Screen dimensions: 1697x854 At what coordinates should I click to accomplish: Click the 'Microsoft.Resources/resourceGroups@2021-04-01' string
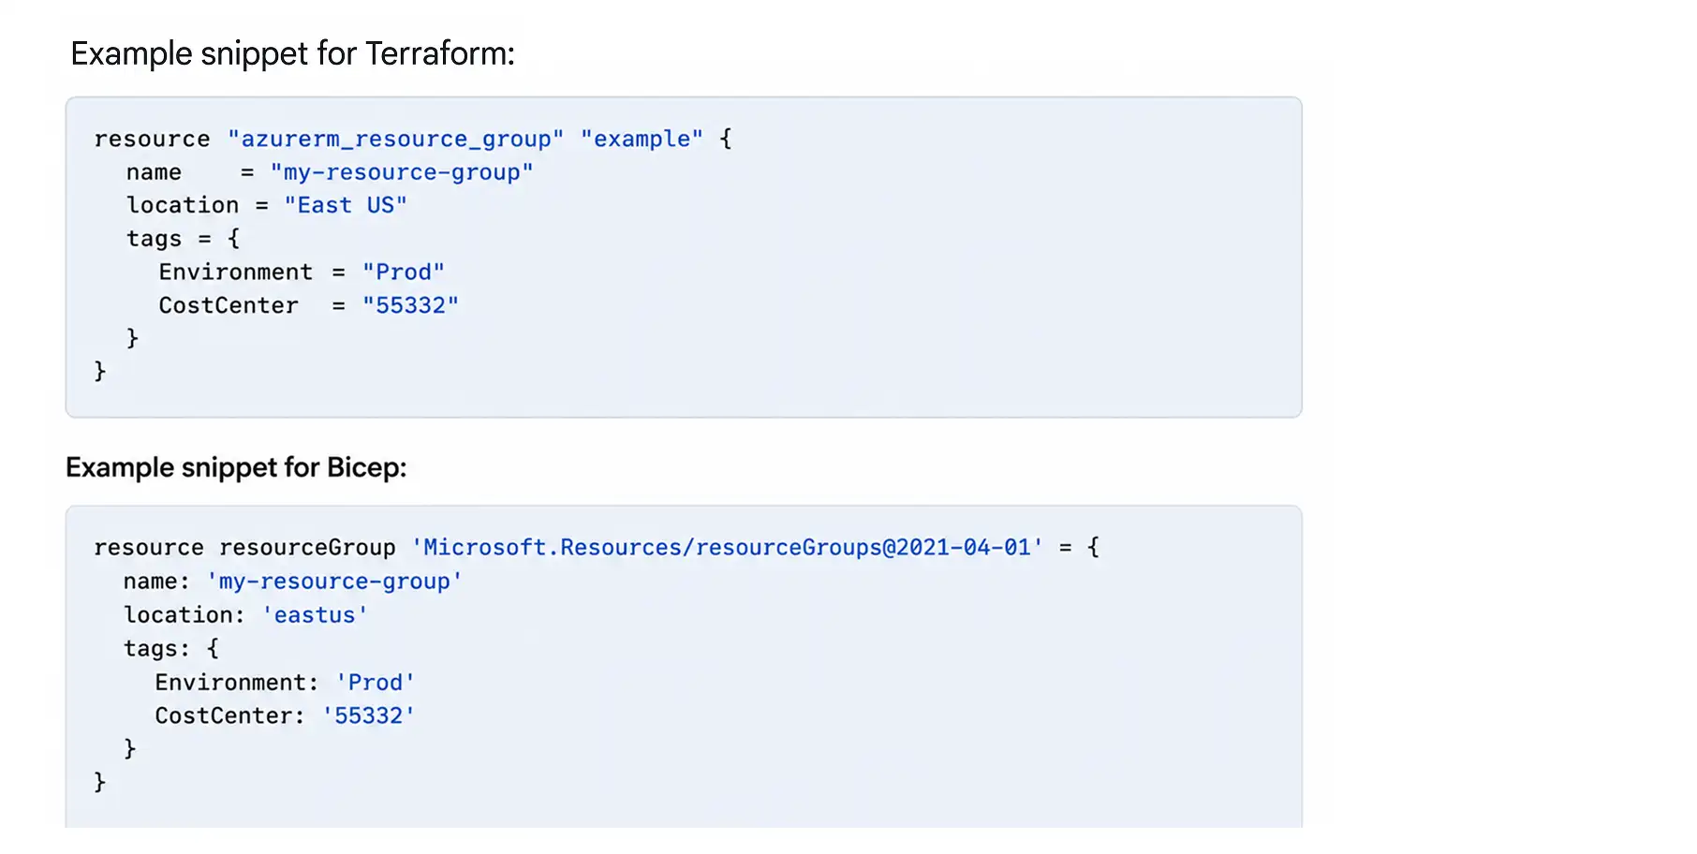tap(727, 547)
